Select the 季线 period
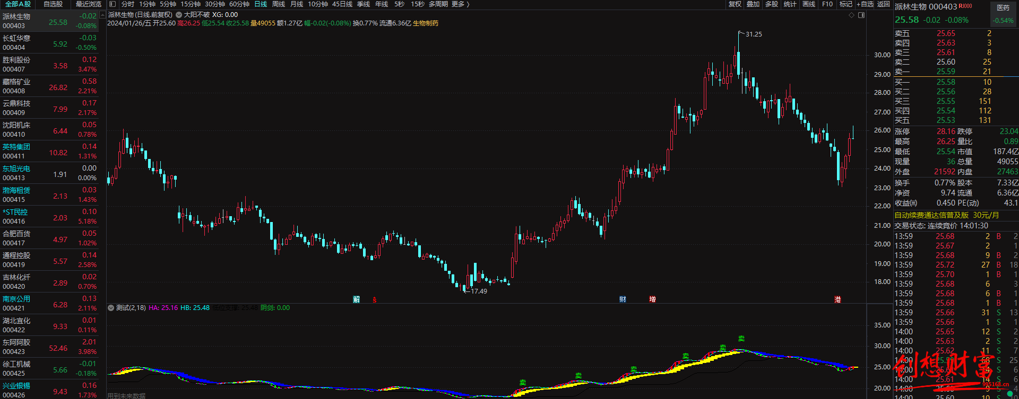The width and height of the screenshot is (1019, 399). click(x=364, y=4)
